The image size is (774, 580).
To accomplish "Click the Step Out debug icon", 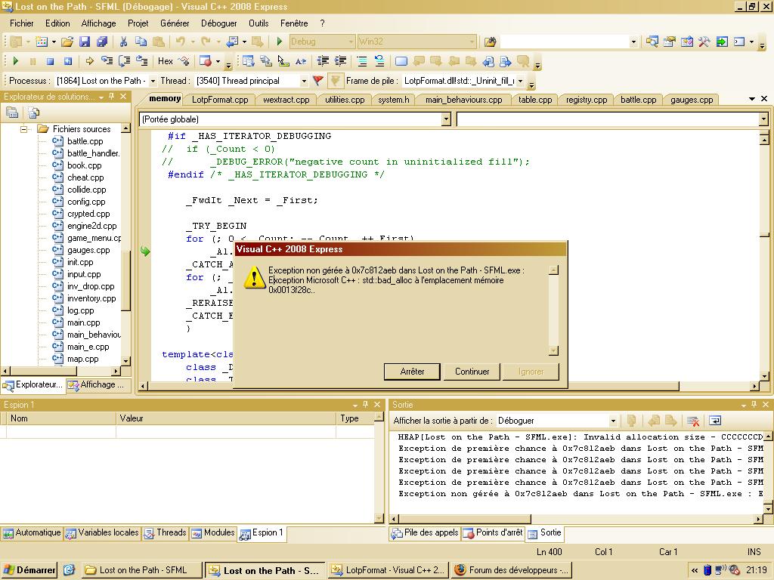I will [142, 61].
